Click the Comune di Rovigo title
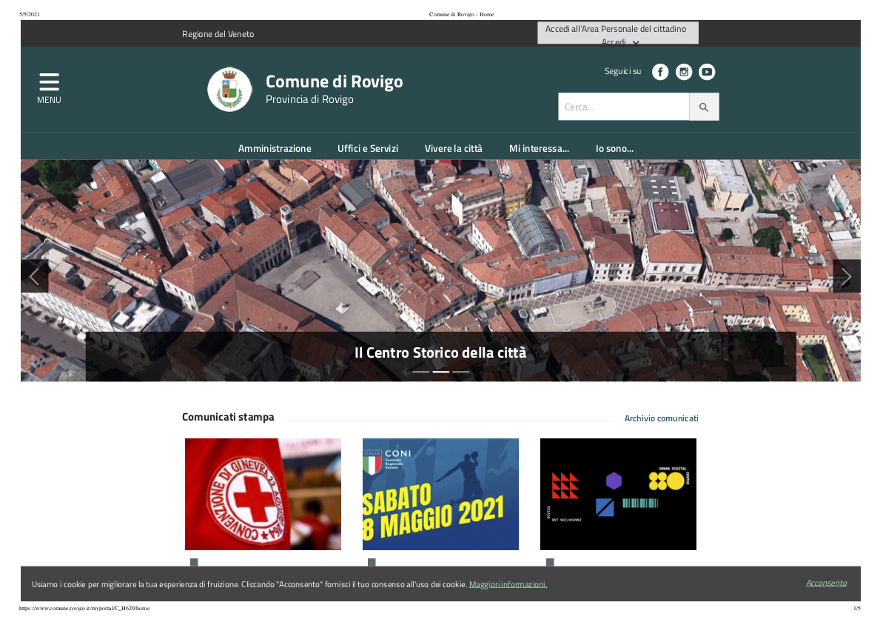The width and height of the screenshot is (880, 622). (334, 81)
